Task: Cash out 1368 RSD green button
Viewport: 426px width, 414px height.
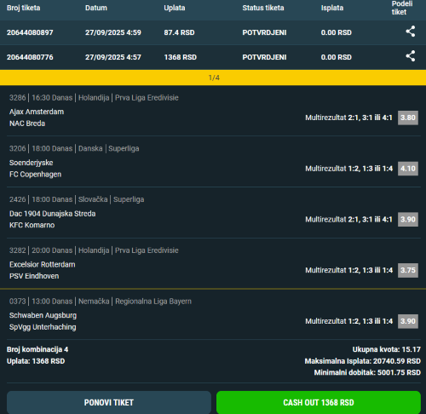Action: coord(319,402)
